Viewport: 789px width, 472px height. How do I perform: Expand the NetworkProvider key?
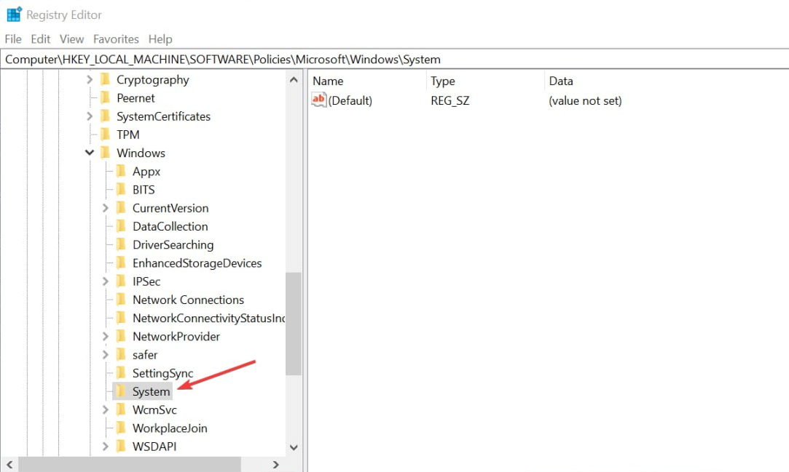pos(105,337)
